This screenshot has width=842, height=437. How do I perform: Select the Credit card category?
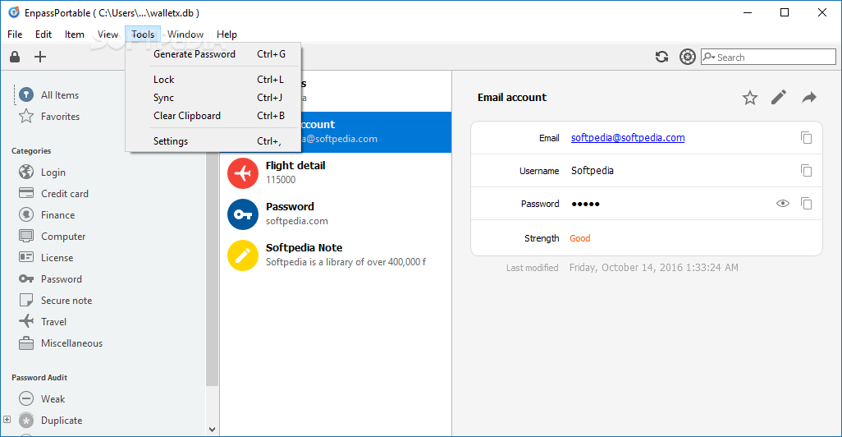click(x=53, y=194)
